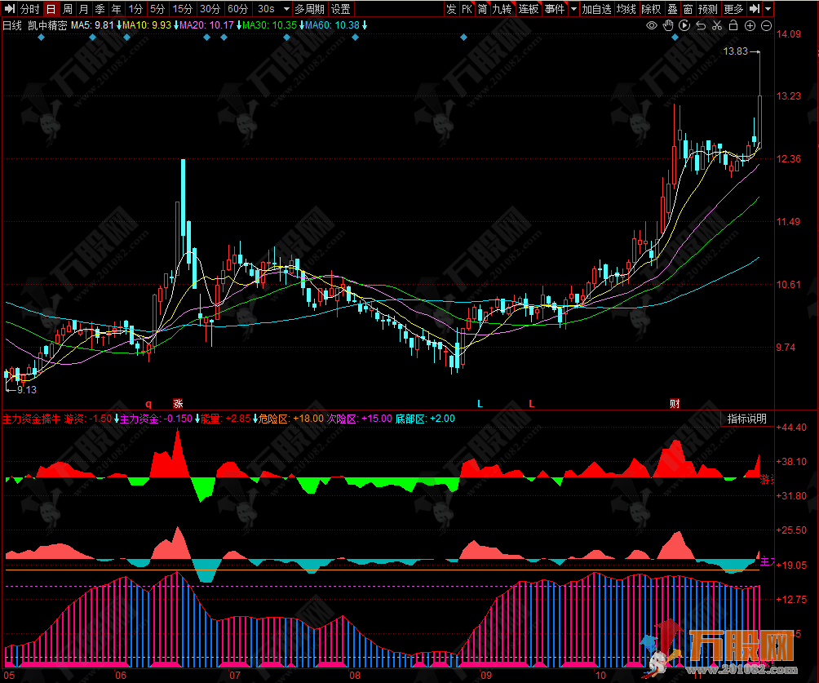Screen dimensions: 819x683
Task: Click the MA5 down arrow indicator
Action: point(118,25)
